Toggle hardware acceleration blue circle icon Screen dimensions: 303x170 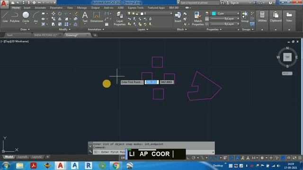tap(283, 158)
